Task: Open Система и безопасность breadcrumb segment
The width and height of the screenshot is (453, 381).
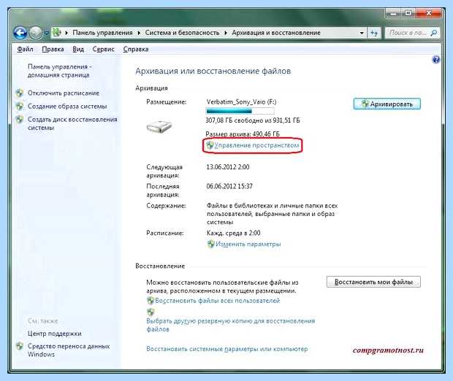Action: point(182,33)
